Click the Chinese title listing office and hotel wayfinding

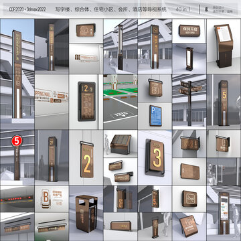(111, 9)
